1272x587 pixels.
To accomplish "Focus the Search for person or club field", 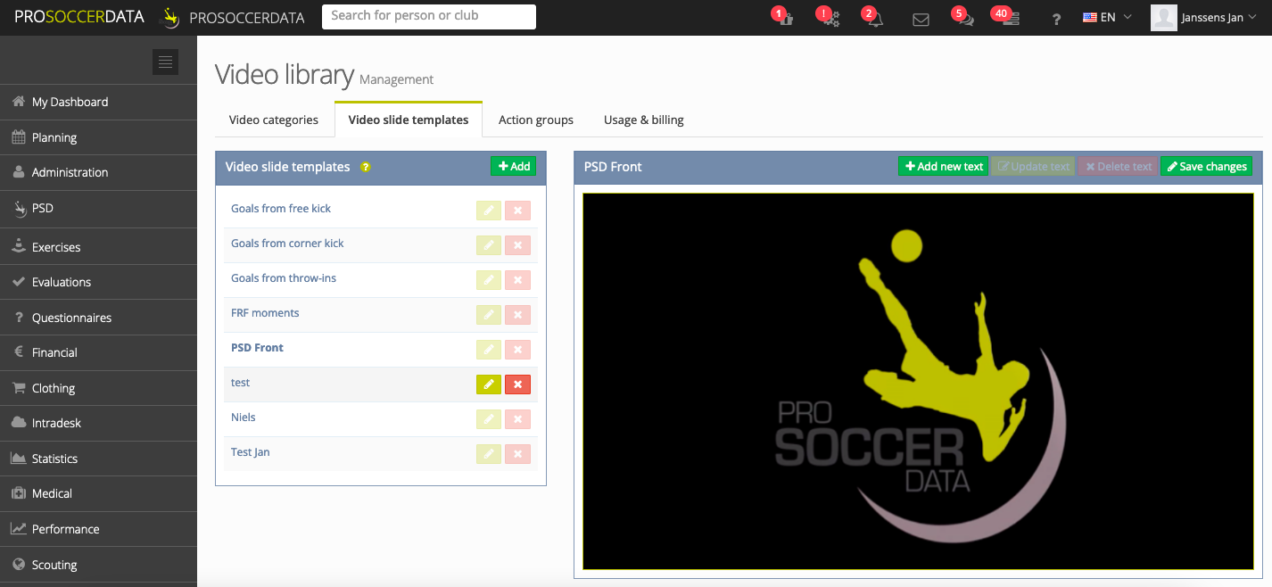I will coord(429,16).
